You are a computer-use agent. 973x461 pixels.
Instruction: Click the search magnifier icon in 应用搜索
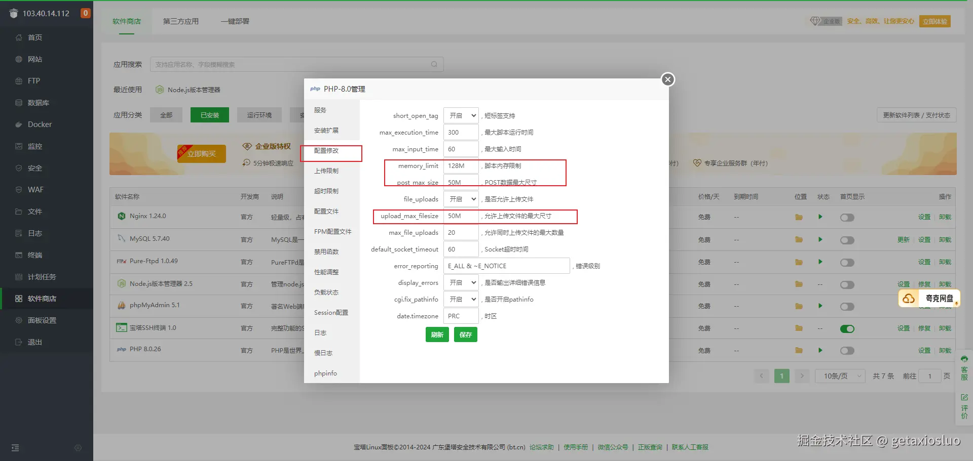coord(434,64)
